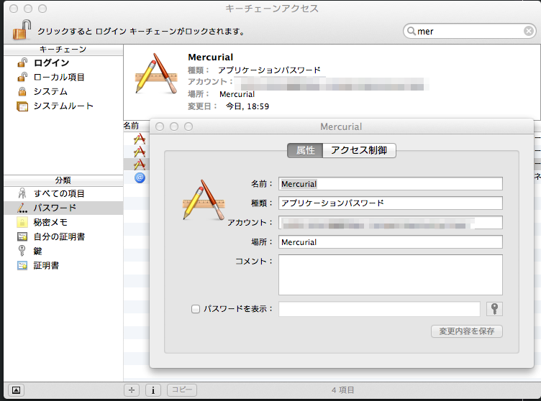The width and height of the screenshot is (541, 401).
Task: Click the 種類 field in Mercurial dialog
Action: coord(390,203)
